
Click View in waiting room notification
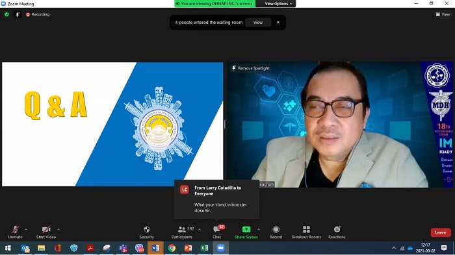[258, 22]
